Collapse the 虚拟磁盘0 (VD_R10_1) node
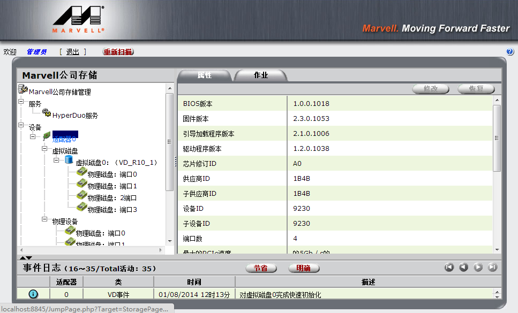 pos(56,161)
